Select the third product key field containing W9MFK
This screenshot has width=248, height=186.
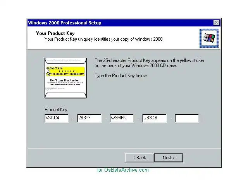pos(122,118)
